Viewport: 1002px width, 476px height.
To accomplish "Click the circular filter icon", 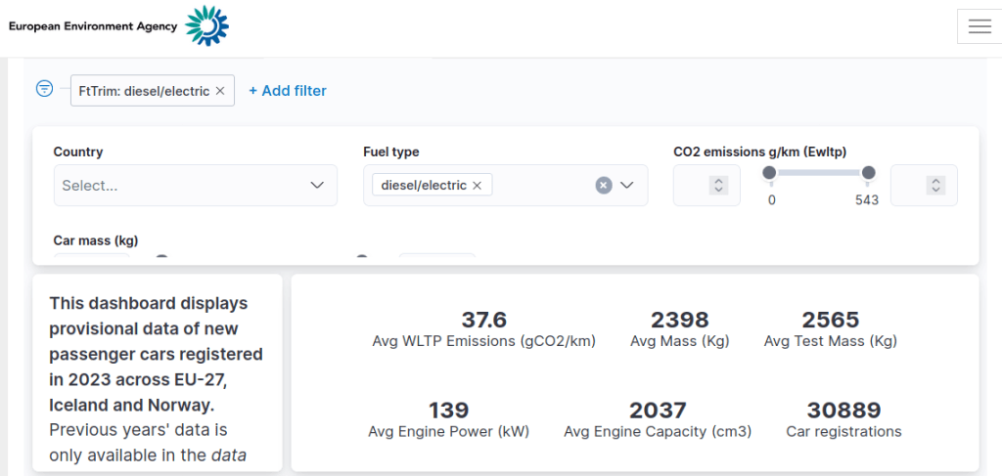I will pos(44,89).
